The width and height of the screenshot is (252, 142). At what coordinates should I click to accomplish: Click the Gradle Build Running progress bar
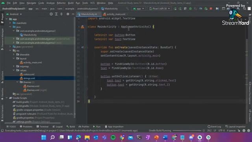point(187,131)
